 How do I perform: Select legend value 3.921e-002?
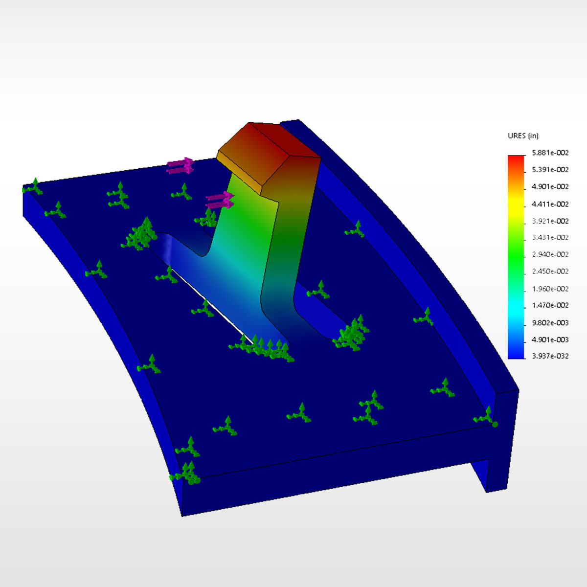coord(550,221)
